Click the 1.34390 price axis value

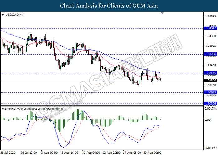tap(211, 36)
